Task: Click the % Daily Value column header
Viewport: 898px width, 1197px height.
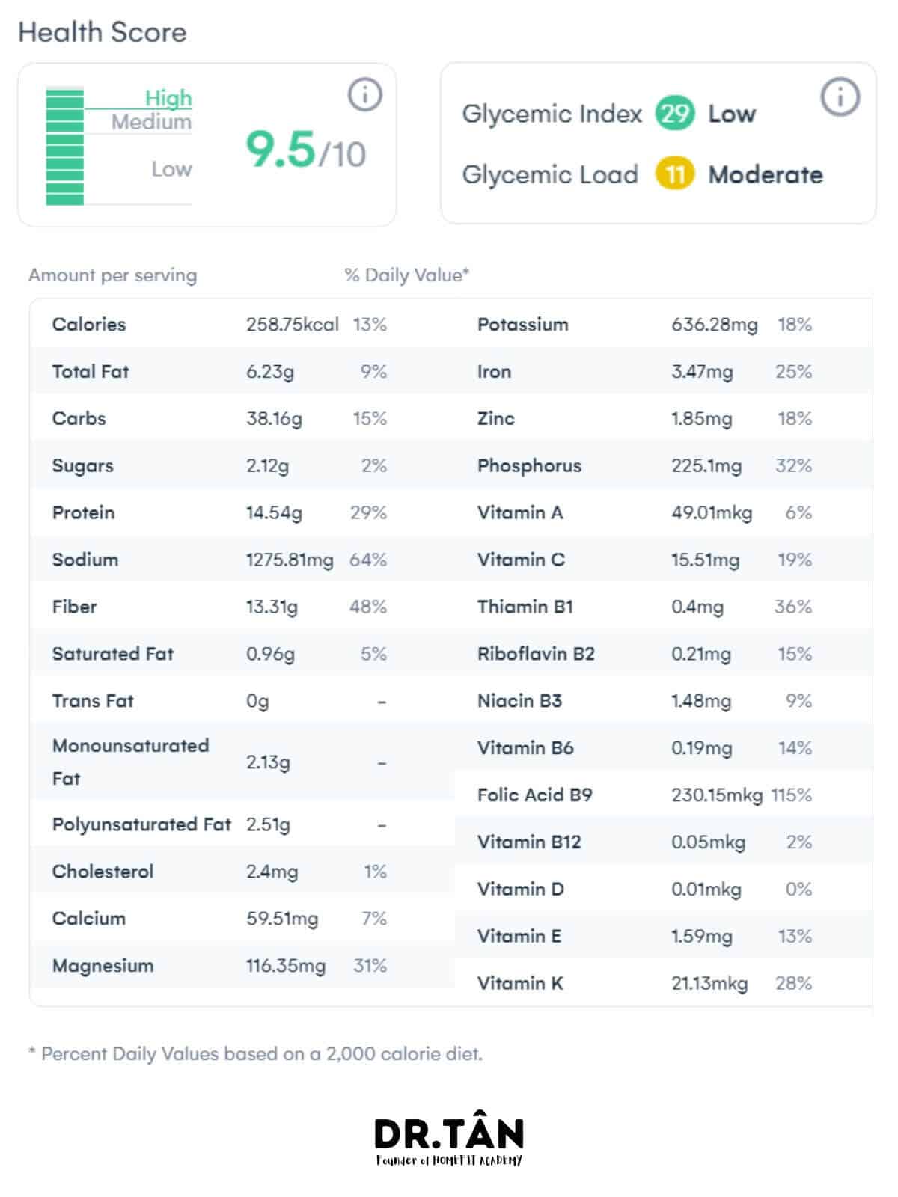Action: click(x=406, y=275)
